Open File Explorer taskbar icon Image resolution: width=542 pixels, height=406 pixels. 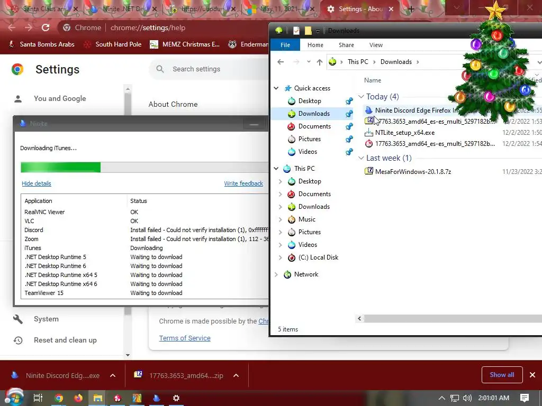98,398
